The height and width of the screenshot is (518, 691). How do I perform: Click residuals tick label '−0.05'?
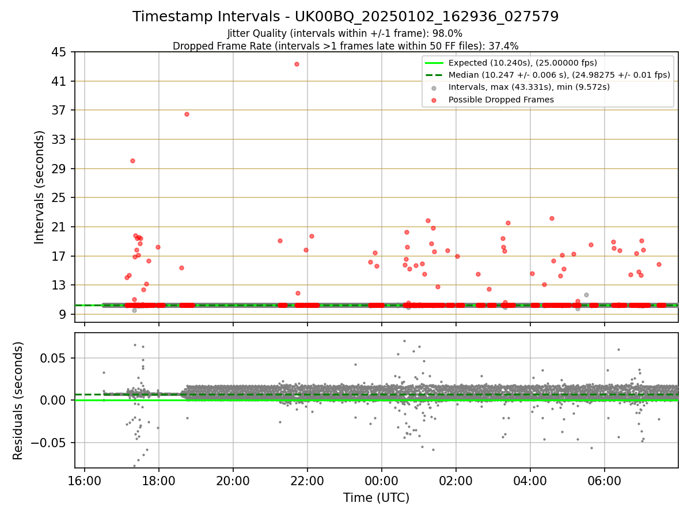coord(49,443)
